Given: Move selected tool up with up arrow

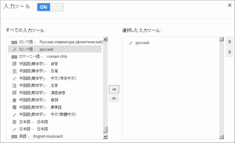Looking at the screenshot, I should pyautogui.click(x=229, y=41).
